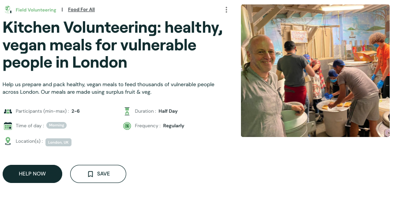Open the kitchen volunteers photo

pos(315,71)
